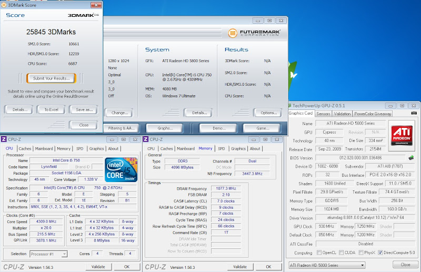Click OK in the left CPU-Z window
Viewport: 421px width, 272px height.
click(x=127, y=267)
